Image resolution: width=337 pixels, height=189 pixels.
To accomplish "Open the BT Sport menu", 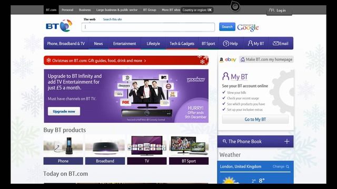I will click(x=209, y=44).
